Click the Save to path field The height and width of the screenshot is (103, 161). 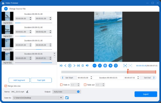click(35, 98)
